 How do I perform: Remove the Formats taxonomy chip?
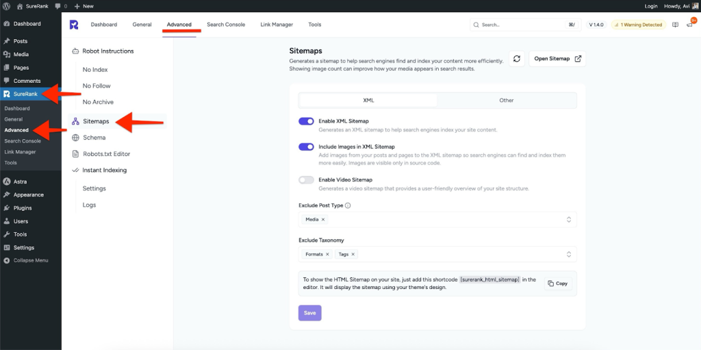pos(327,254)
